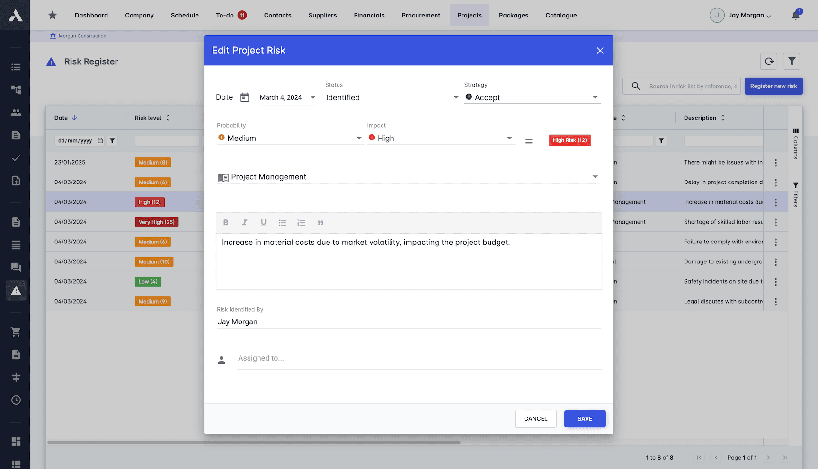Image resolution: width=818 pixels, height=469 pixels.
Task: Click the Save button in the dialog
Action: point(585,418)
